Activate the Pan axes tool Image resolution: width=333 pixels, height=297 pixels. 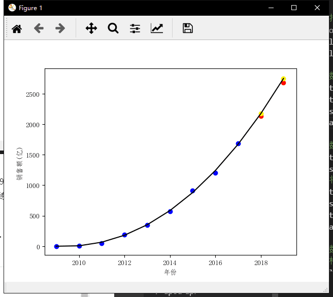pyautogui.click(x=91, y=28)
